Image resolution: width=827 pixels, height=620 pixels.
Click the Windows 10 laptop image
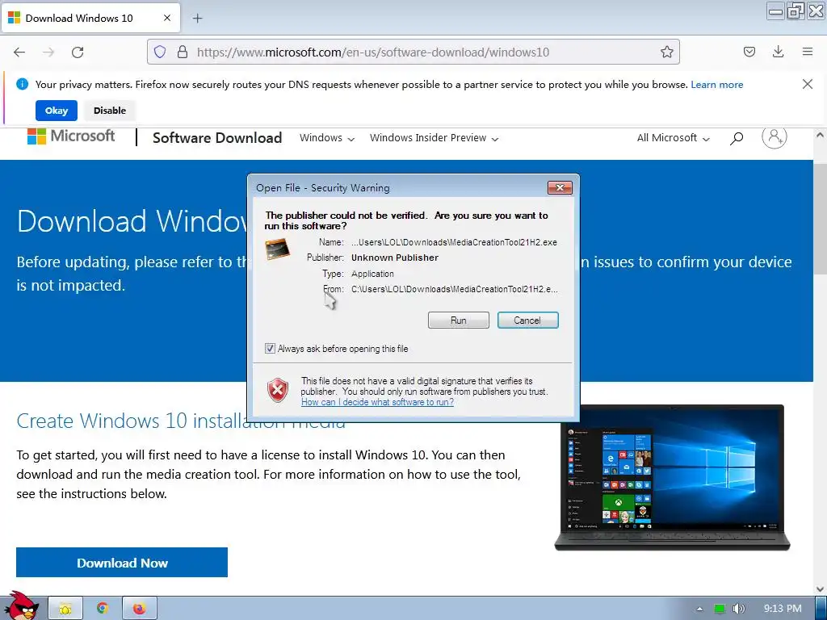[672, 478]
